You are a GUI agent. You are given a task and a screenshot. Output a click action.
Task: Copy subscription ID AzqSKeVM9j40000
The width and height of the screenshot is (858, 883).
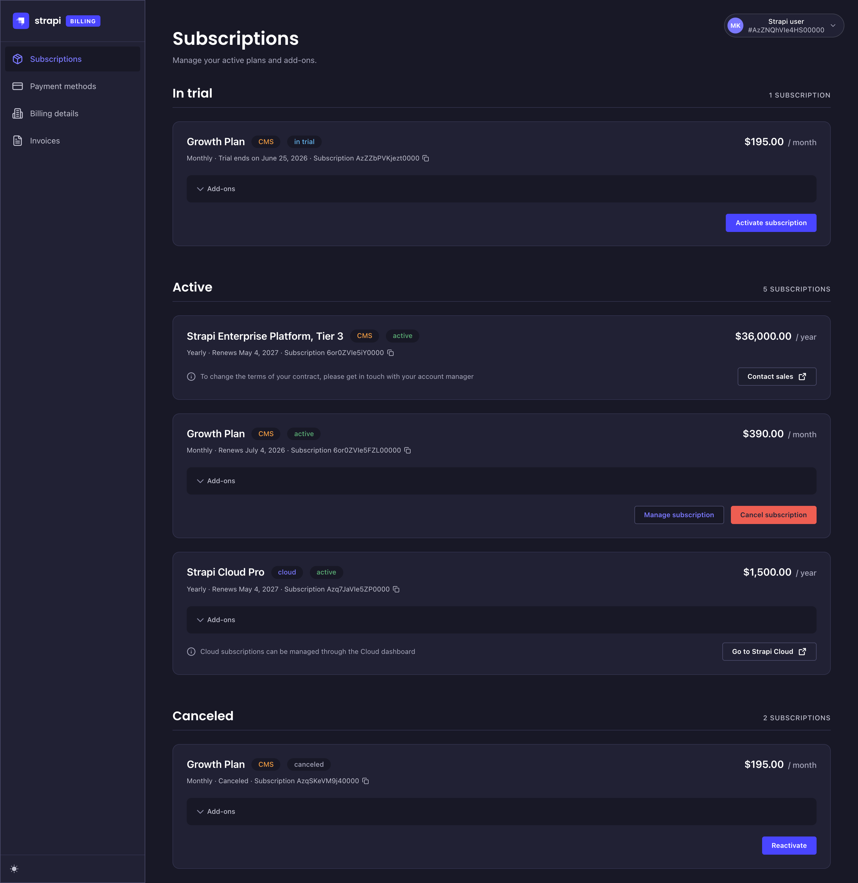coord(366,781)
